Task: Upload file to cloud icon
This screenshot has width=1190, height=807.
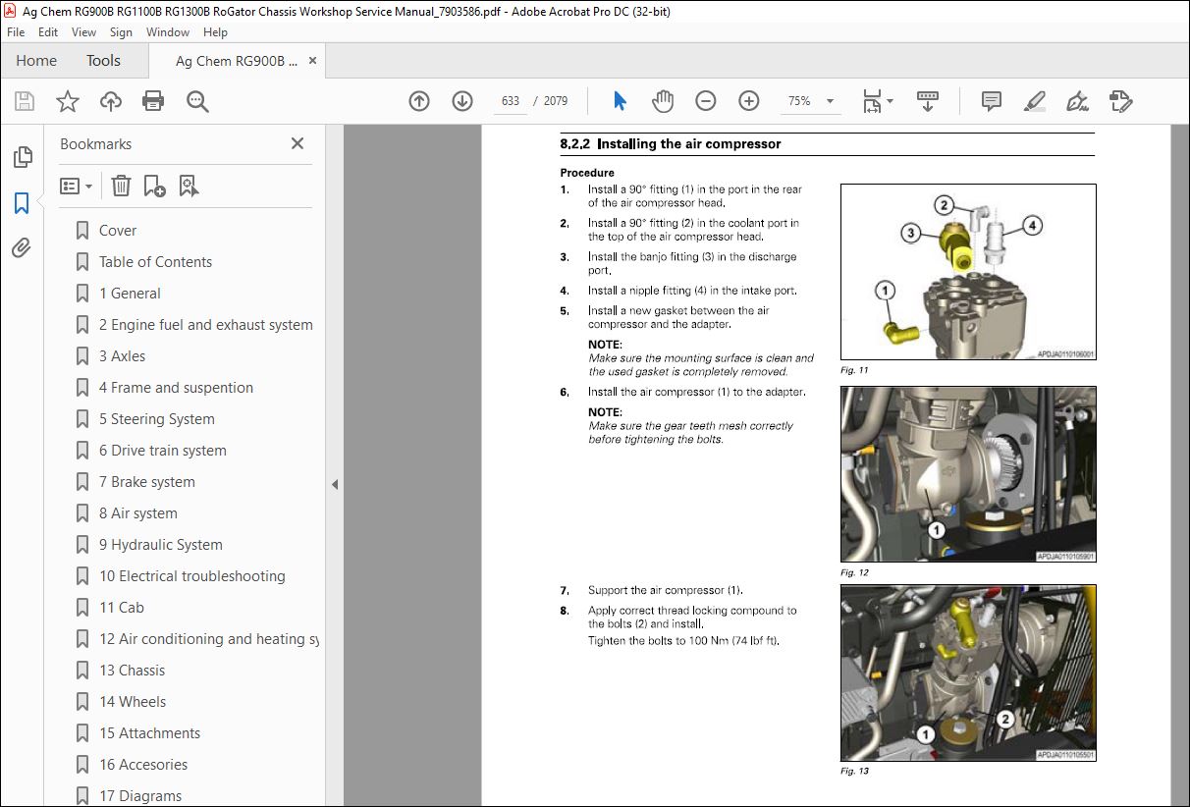Action: tap(111, 101)
